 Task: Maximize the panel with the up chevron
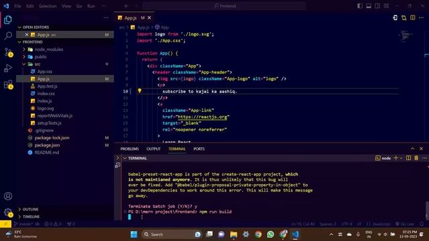click(412, 149)
